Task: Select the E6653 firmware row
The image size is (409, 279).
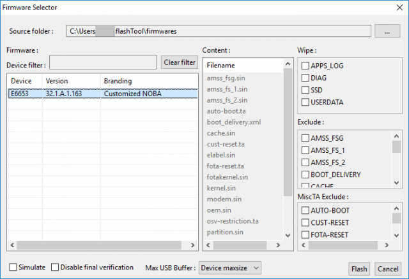Action: (103, 94)
